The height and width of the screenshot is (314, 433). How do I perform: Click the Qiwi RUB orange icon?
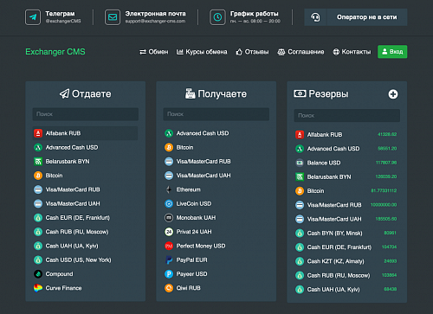pos(169,288)
